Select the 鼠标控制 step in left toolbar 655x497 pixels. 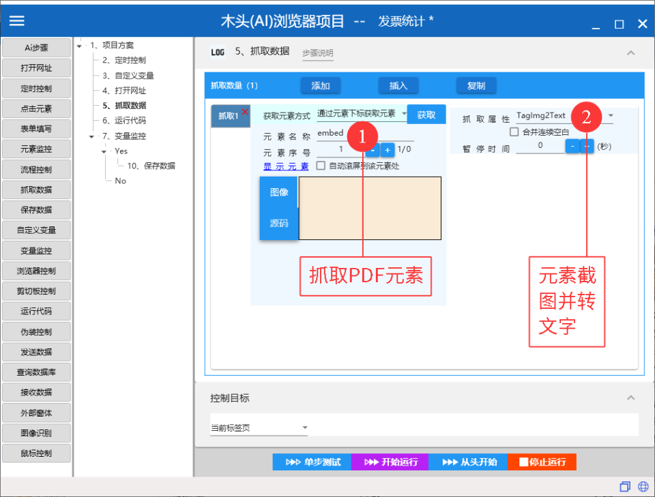pyautogui.click(x=36, y=453)
